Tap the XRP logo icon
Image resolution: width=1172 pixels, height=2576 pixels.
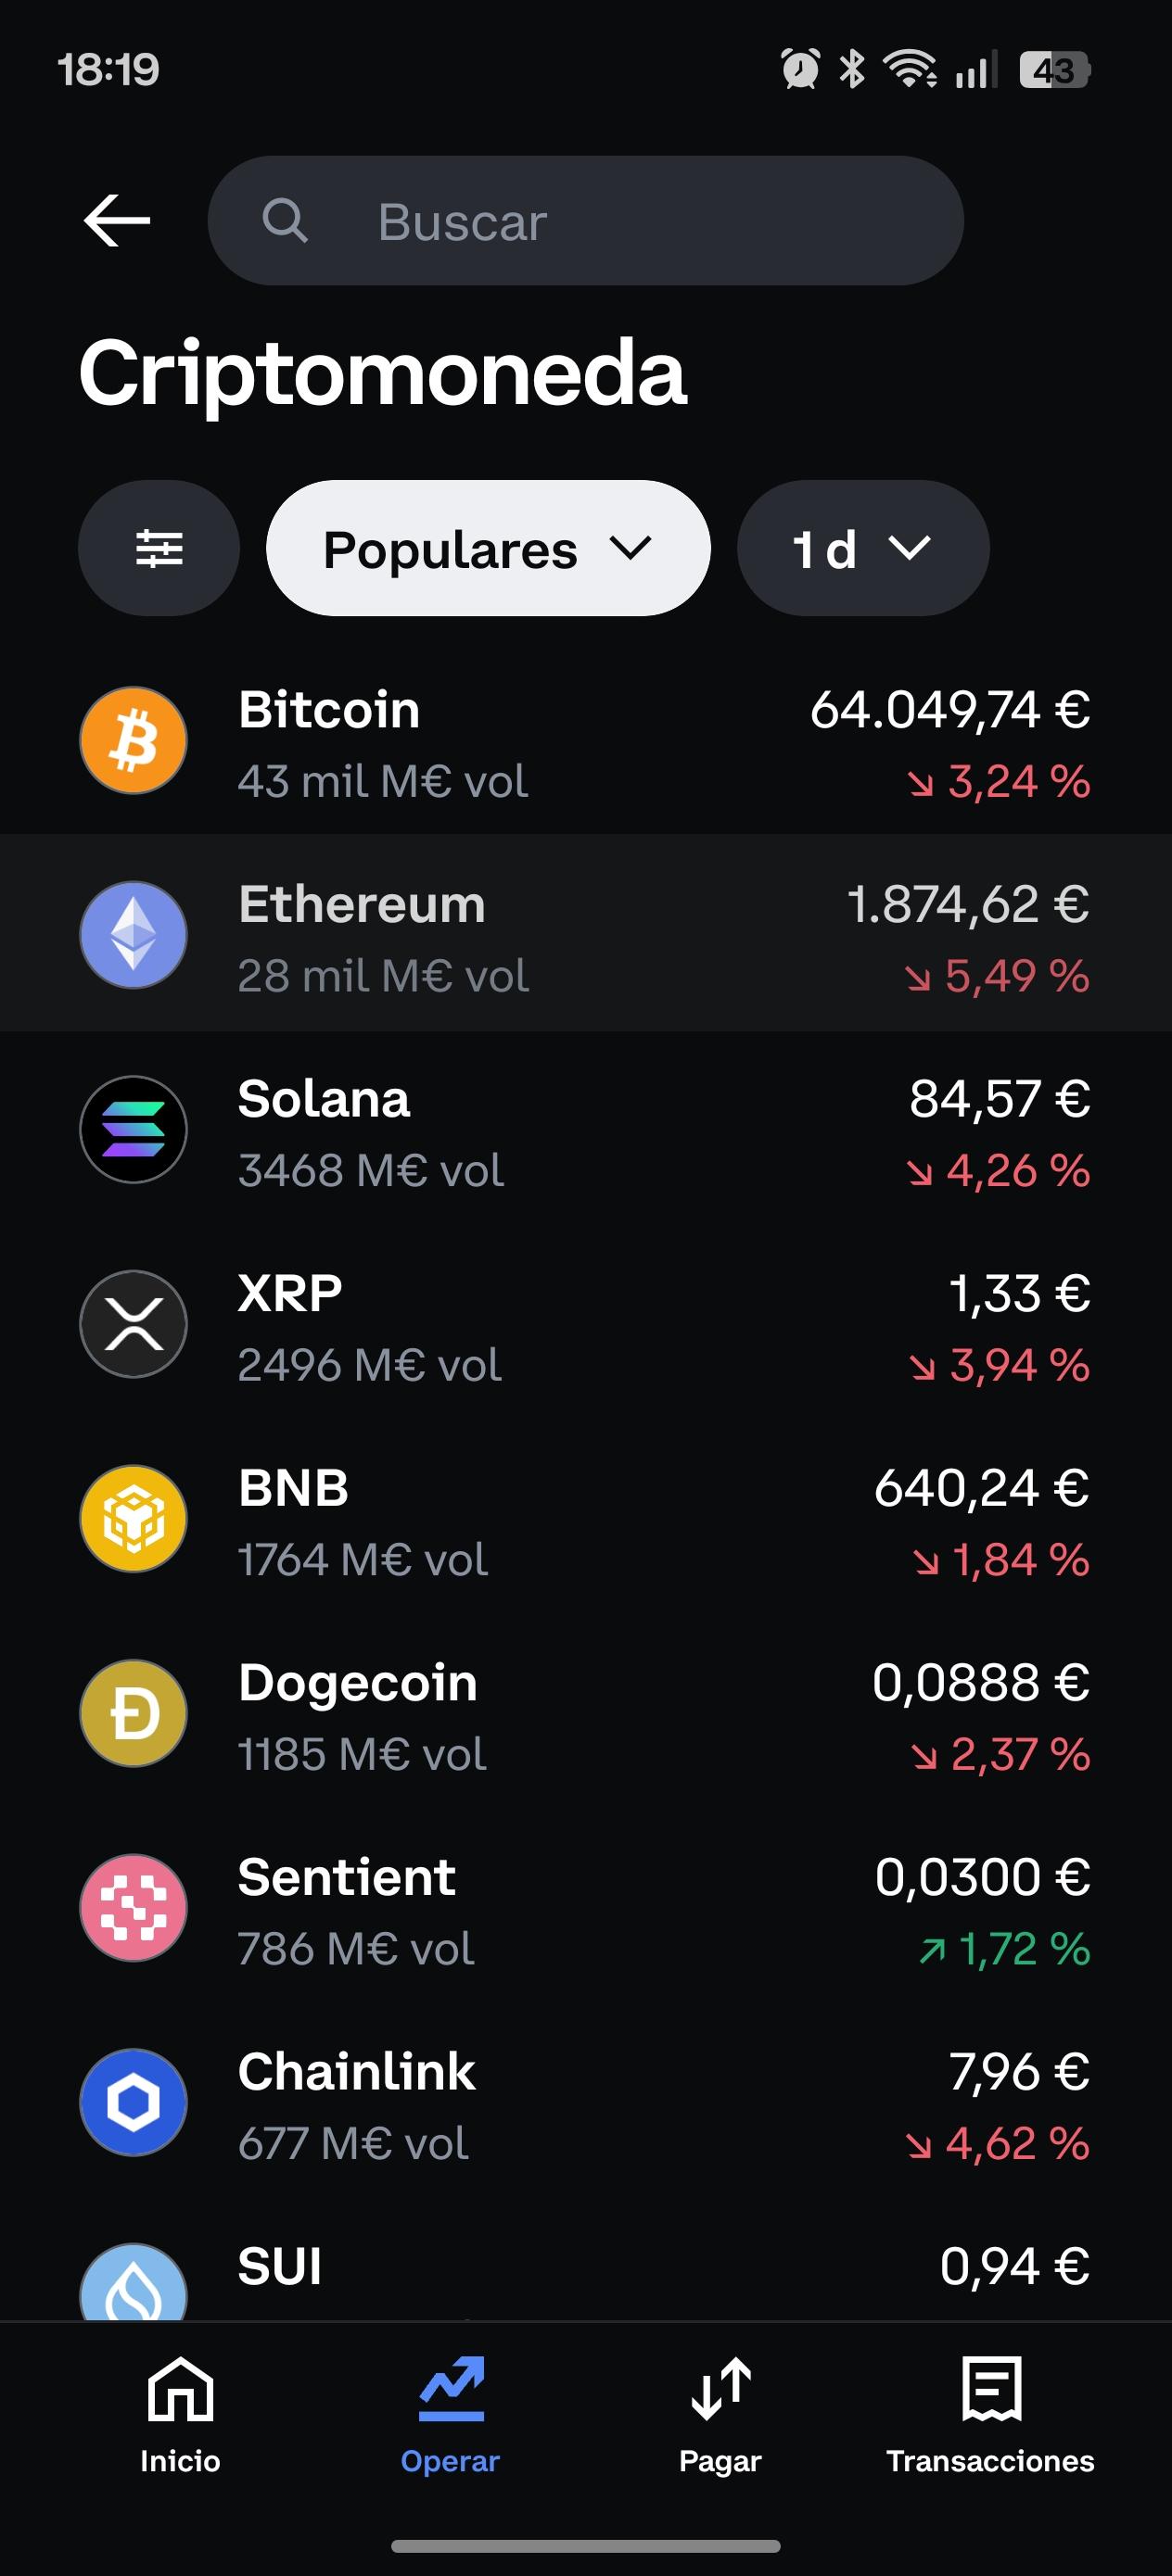click(134, 1324)
